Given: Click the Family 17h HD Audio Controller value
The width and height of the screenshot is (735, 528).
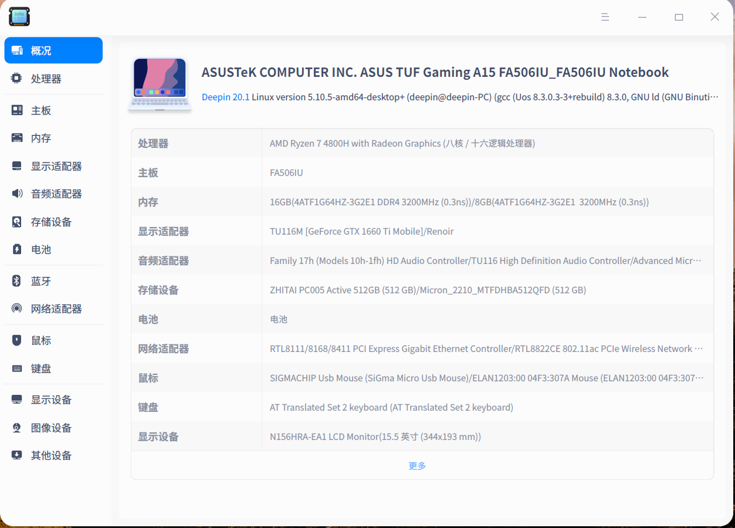Looking at the screenshot, I should (x=486, y=260).
